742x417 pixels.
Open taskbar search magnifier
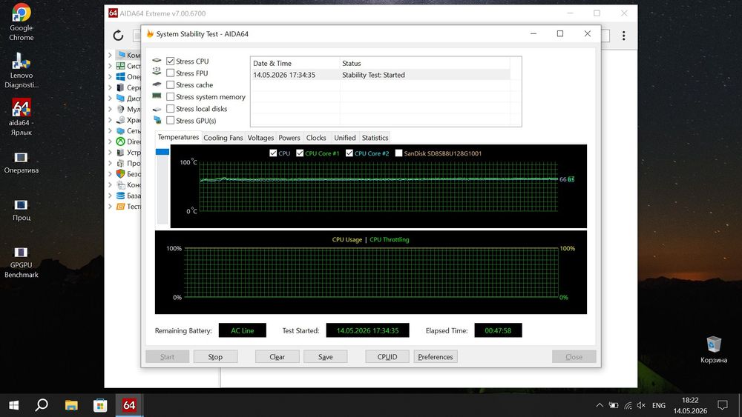(42, 405)
